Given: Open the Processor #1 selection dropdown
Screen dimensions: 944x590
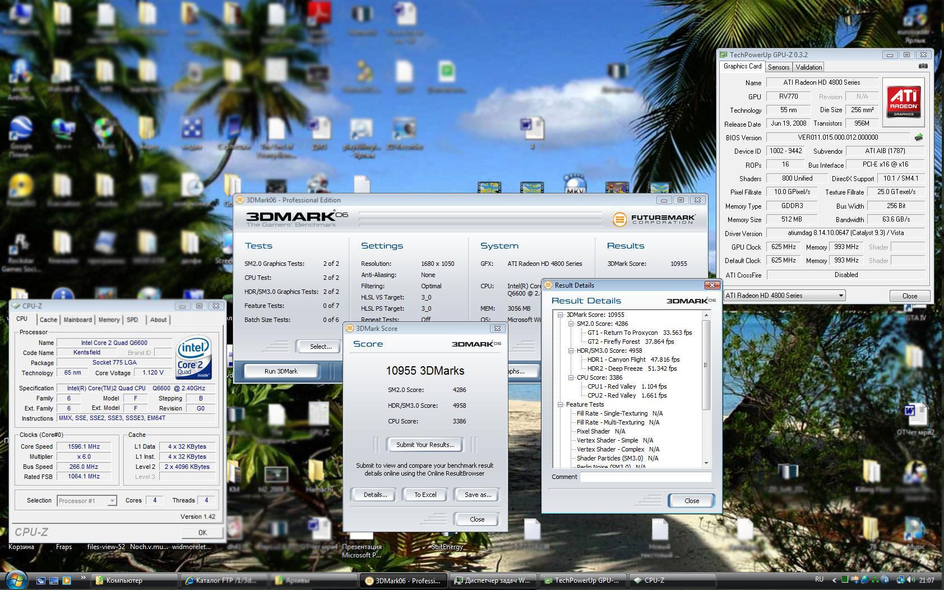Looking at the screenshot, I should click(x=87, y=501).
